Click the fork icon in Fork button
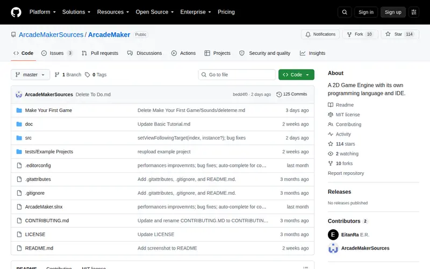The image size is (430, 269). (x=349, y=34)
